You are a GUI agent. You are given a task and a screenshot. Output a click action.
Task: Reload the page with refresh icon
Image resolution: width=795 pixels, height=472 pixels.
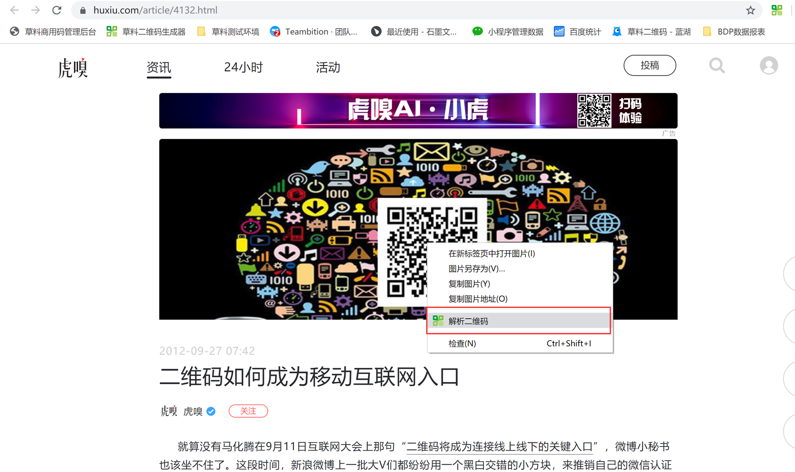[x=57, y=10]
